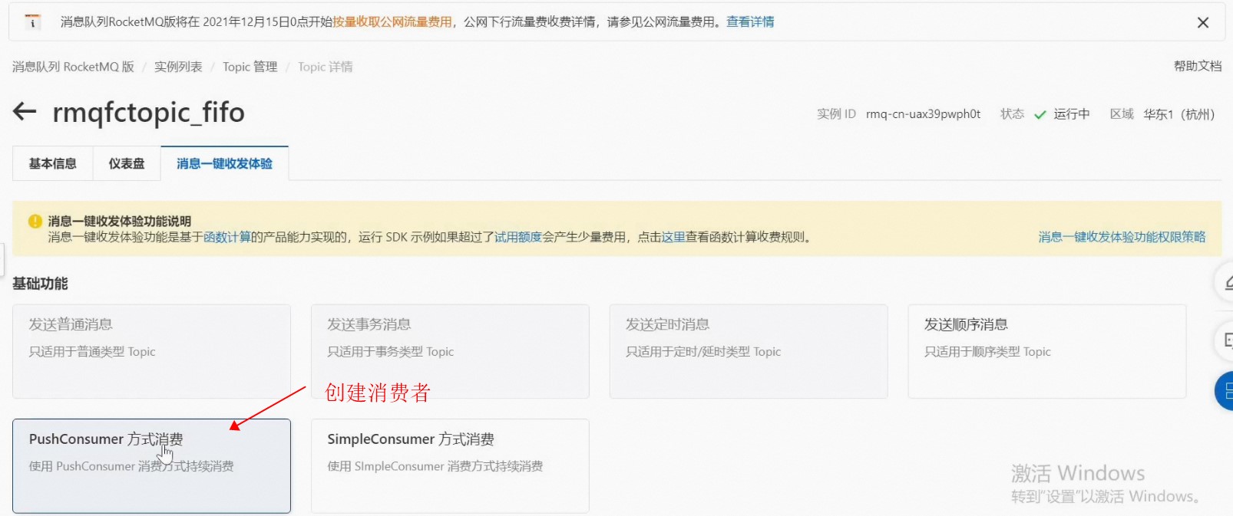Image resolution: width=1233 pixels, height=516 pixels.
Task: Click the 这里 link for billing rules
Action: coord(673,237)
